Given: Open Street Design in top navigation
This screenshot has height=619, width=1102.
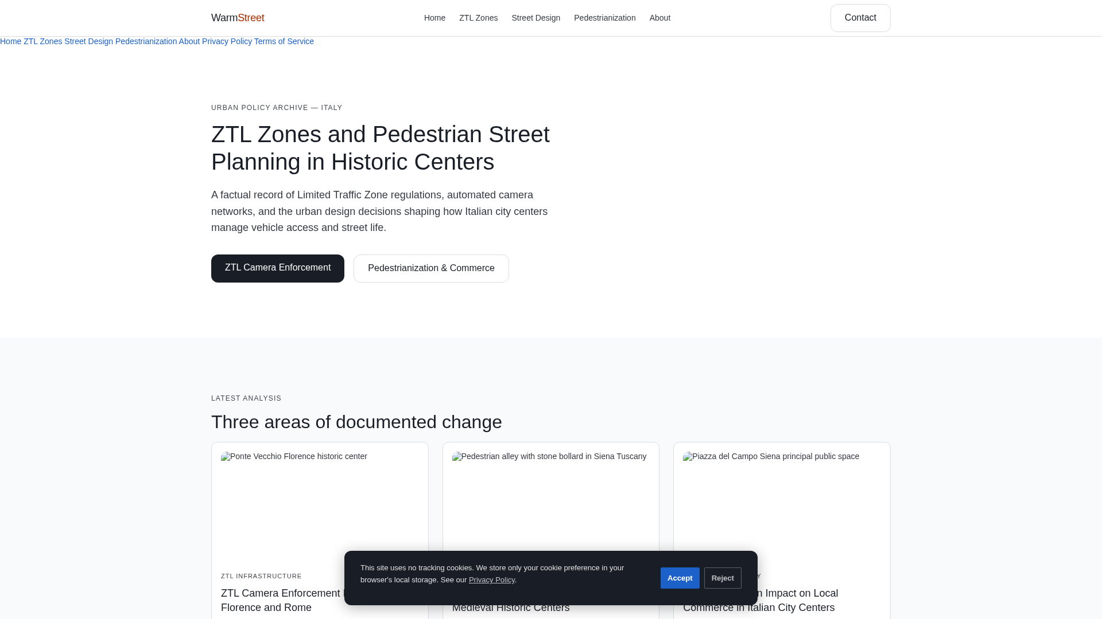Looking at the screenshot, I should click(x=536, y=18).
